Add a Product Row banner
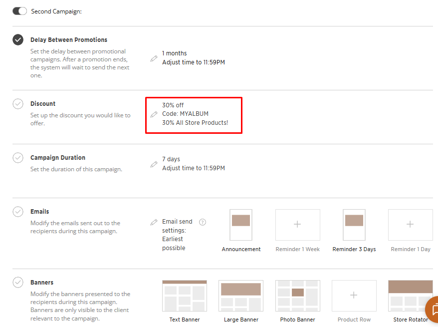Image resolution: width=438 pixels, height=327 pixels. 354,296
